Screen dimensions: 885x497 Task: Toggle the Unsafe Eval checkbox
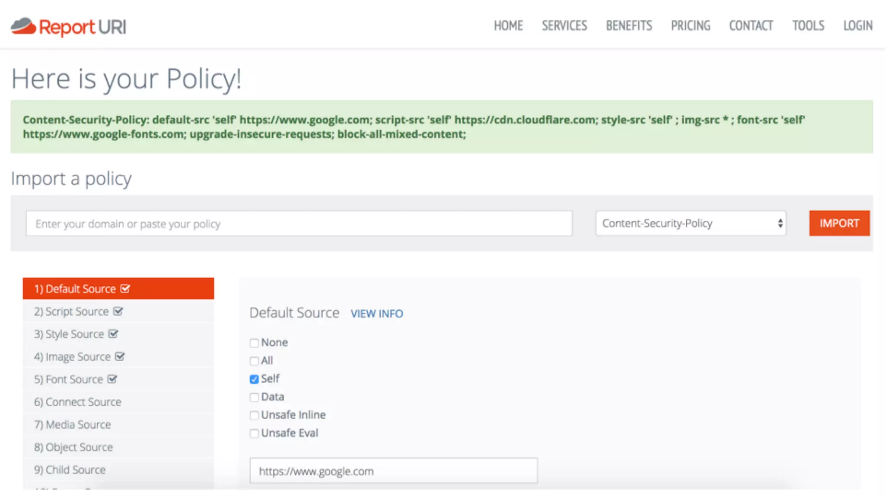pyautogui.click(x=254, y=434)
